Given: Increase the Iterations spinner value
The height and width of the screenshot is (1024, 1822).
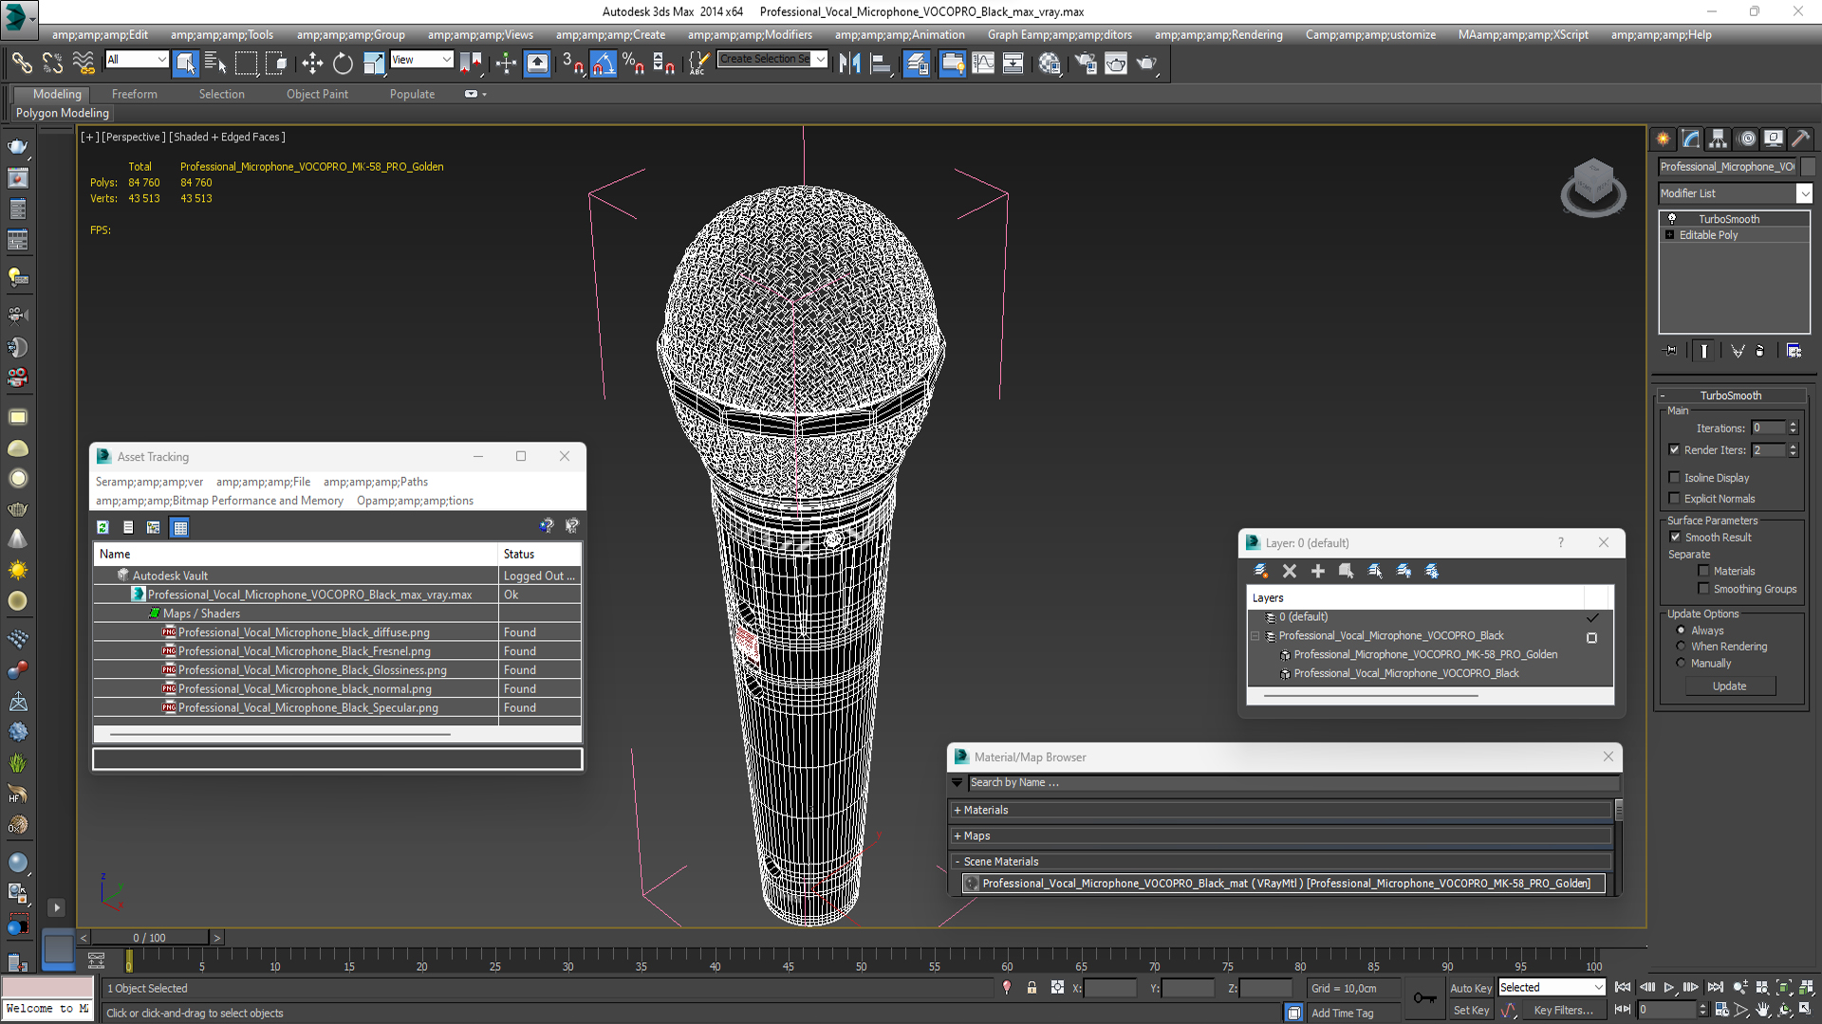Looking at the screenshot, I should click(1794, 425).
